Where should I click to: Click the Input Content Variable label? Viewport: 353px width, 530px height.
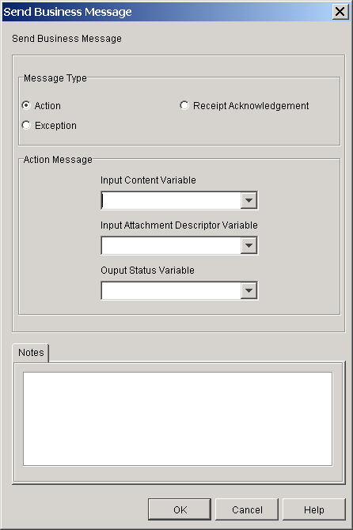[148, 180]
